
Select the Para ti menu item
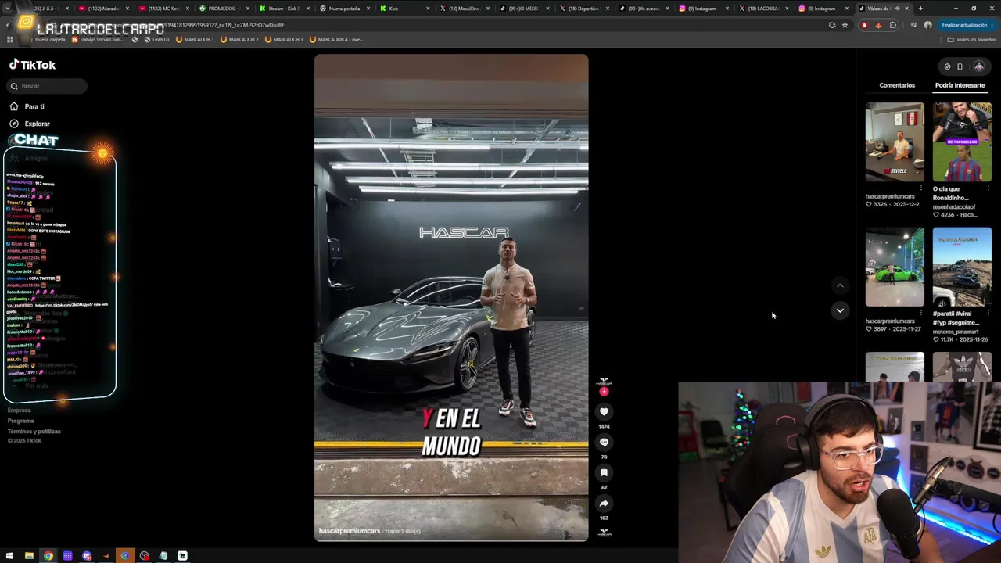click(x=34, y=106)
